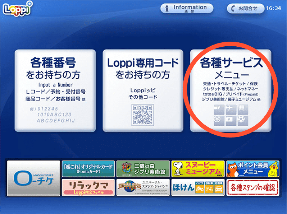Tap the soccer ball toto icon

point(243,121)
